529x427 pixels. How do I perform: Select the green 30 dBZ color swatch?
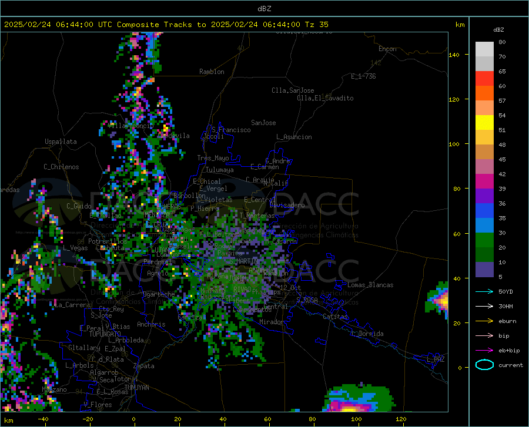tap(484, 240)
